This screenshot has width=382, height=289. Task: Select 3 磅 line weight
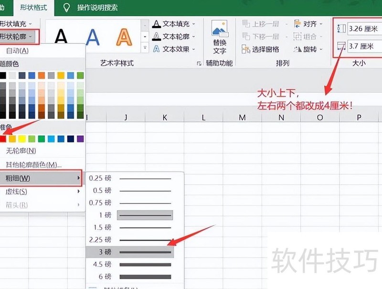[130, 252]
